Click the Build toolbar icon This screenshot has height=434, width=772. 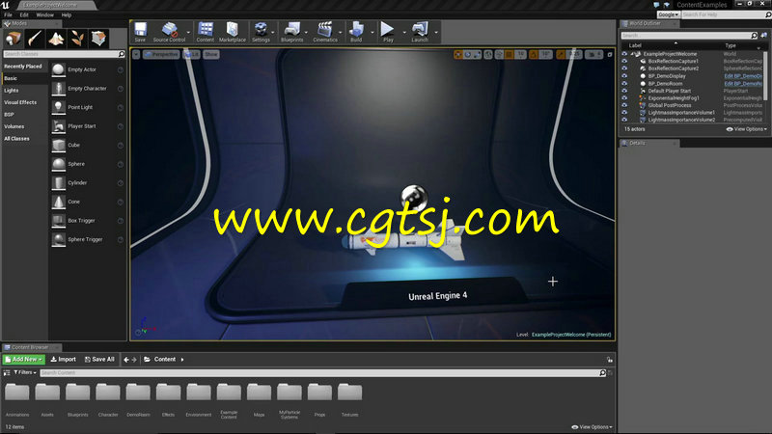tap(356, 30)
